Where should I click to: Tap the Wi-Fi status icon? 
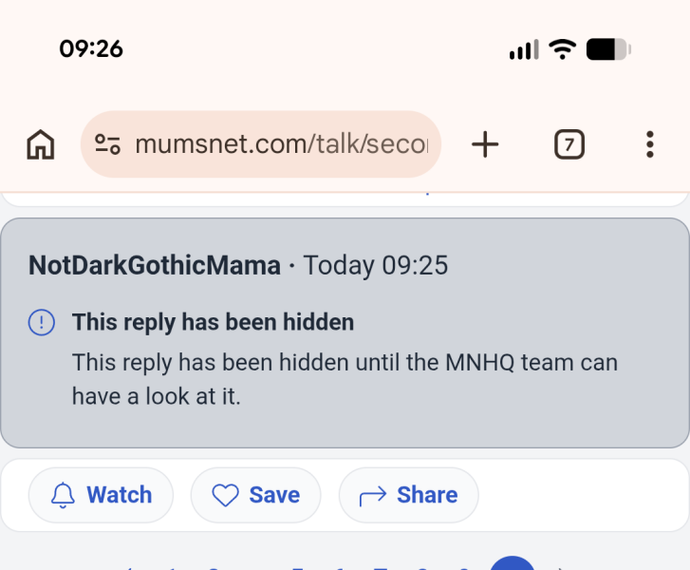[563, 49]
